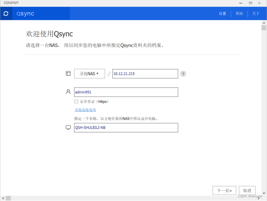Click the Qsync sync logo icon
This screenshot has height=201, width=267.
6,14
